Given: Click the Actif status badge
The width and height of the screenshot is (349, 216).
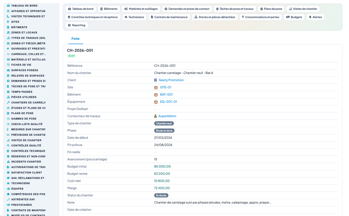Looking at the screenshot, I should tap(71, 56).
